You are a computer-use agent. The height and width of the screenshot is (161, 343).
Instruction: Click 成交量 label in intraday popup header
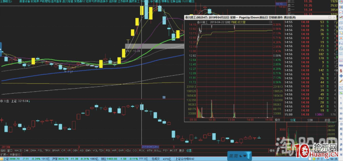(x=242, y=22)
